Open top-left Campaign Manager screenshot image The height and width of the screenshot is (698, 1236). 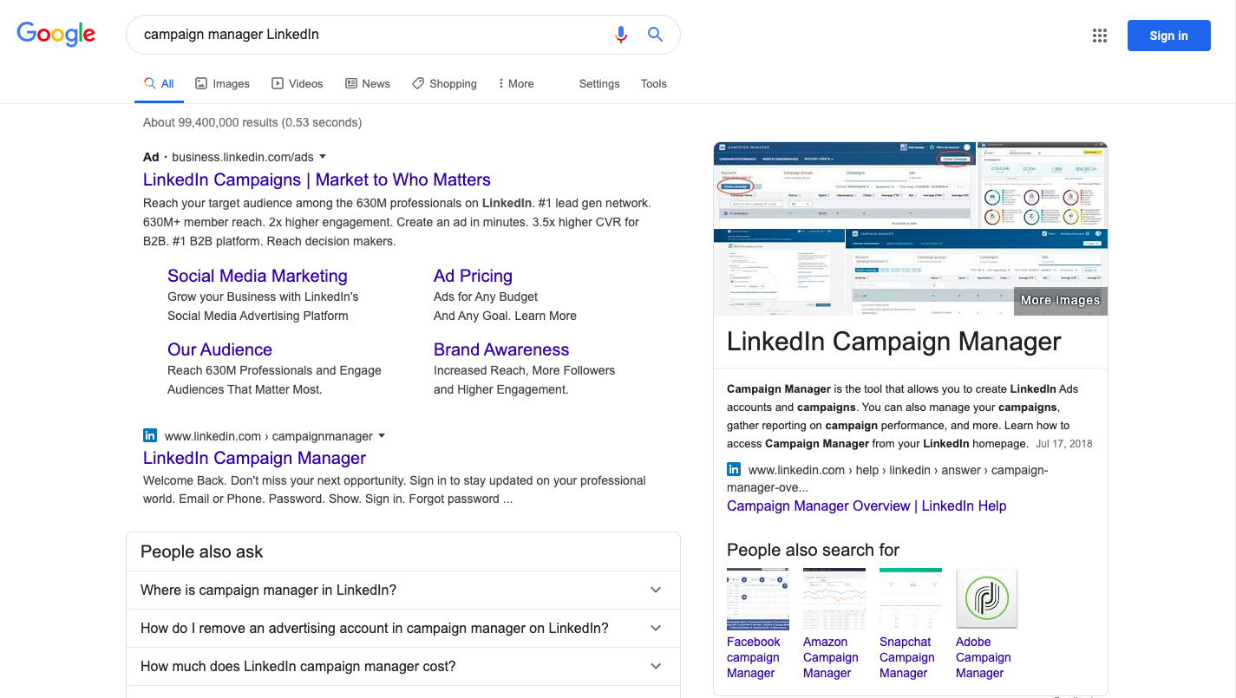(845, 185)
